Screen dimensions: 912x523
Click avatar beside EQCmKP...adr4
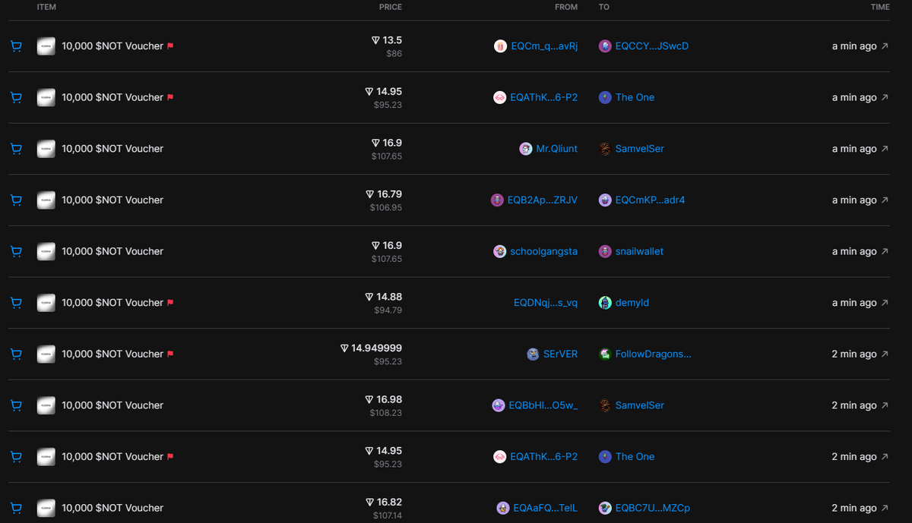605,200
